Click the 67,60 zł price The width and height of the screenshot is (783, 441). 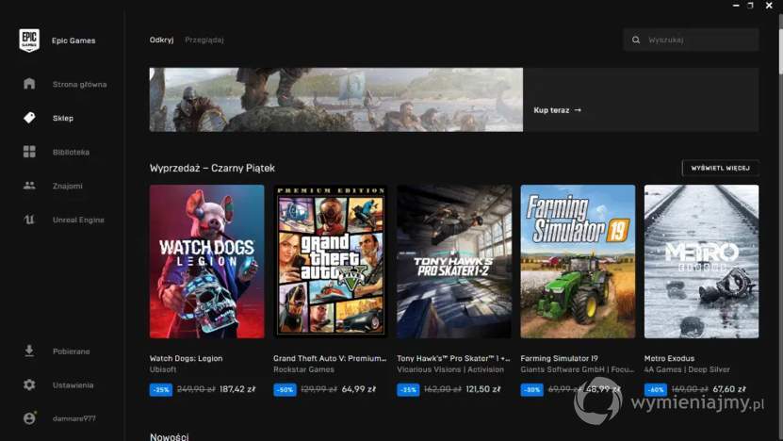(x=729, y=389)
